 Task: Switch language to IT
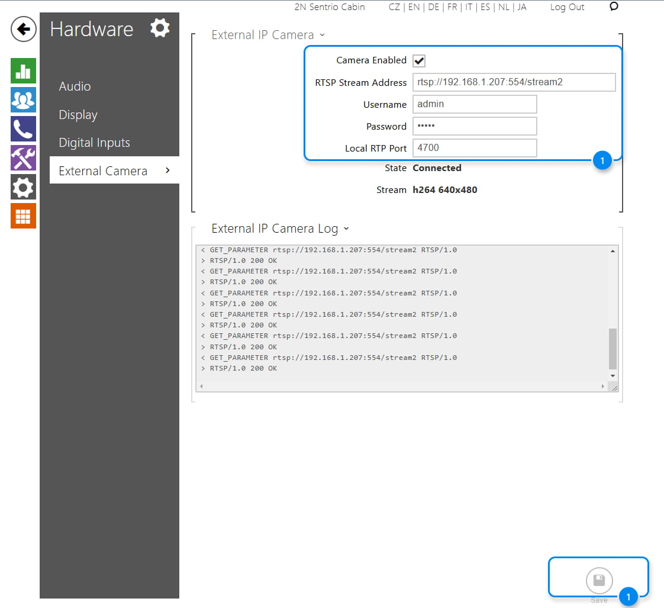pyautogui.click(x=469, y=7)
